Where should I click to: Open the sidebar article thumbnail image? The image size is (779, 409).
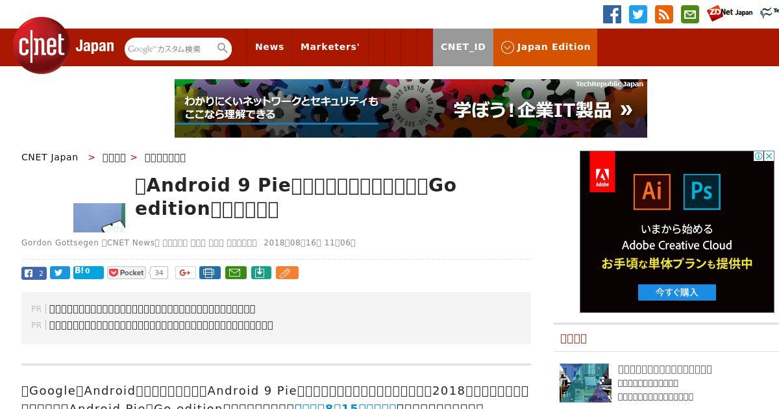point(586,383)
